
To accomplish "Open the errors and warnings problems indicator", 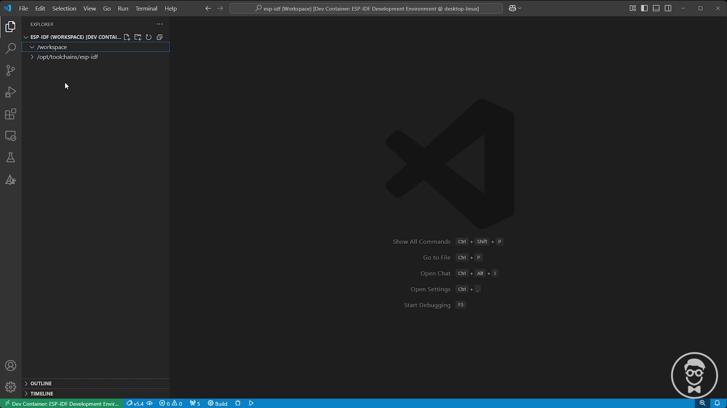I will click(170, 403).
